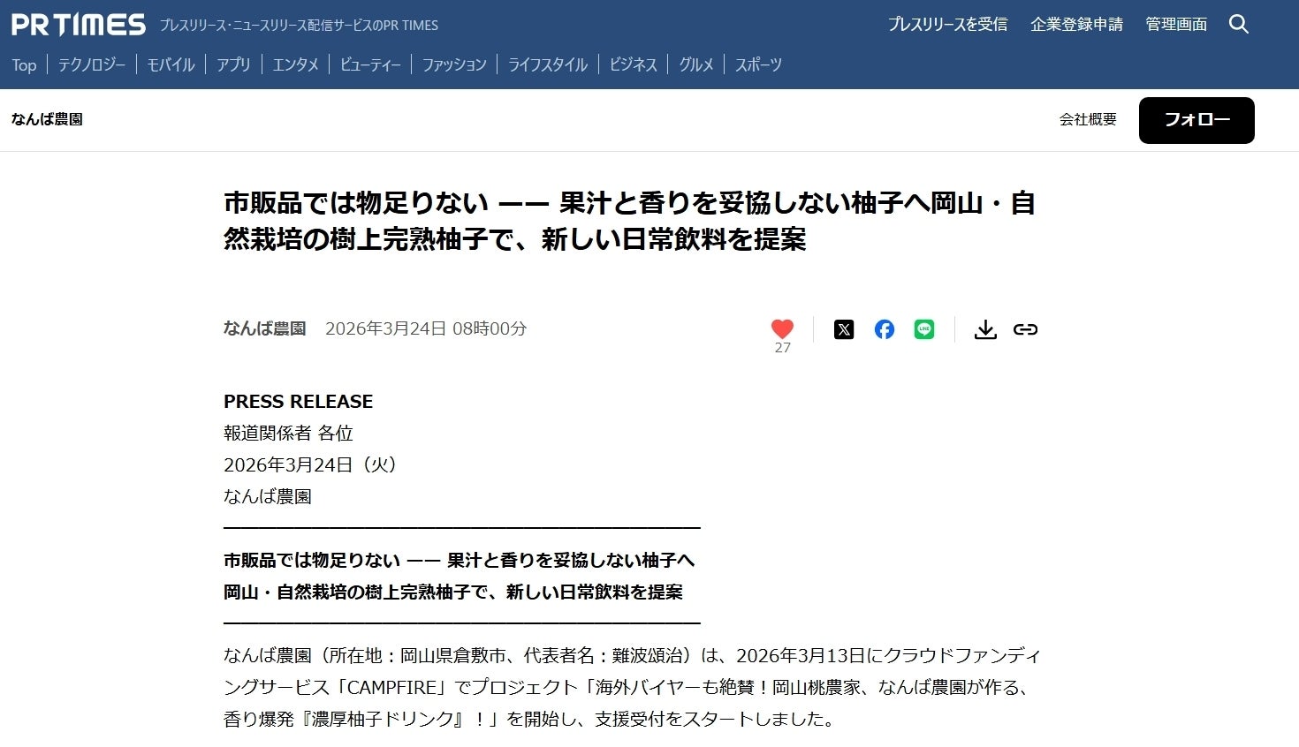Click なんば農園 author name beside date
Screen dimensions: 1299x747
tap(264, 328)
